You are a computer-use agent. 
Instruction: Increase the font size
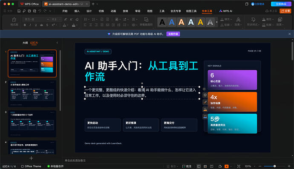[66, 19]
